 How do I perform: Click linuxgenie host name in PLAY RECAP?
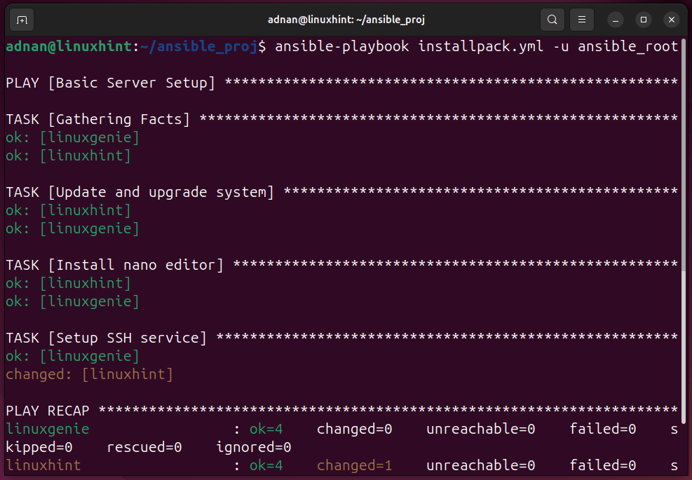(x=48, y=429)
